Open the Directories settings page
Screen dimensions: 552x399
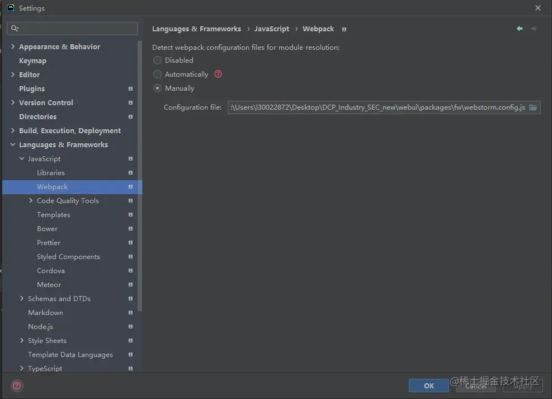[x=37, y=116]
